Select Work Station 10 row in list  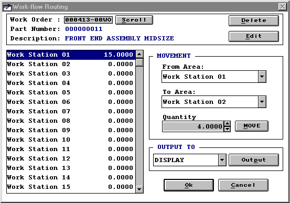pyautogui.click(x=71, y=140)
